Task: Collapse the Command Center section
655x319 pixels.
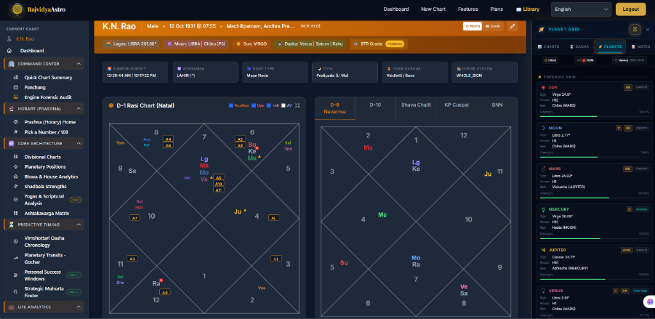Action: [79, 64]
